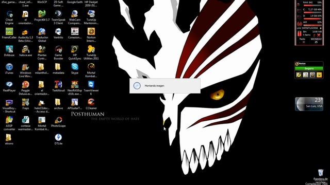Launch iTunes from the desktop
The image size is (330, 185).
[x=9, y=68]
